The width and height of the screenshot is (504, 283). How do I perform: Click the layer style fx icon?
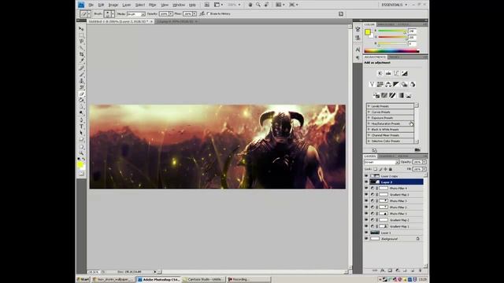(x=383, y=270)
